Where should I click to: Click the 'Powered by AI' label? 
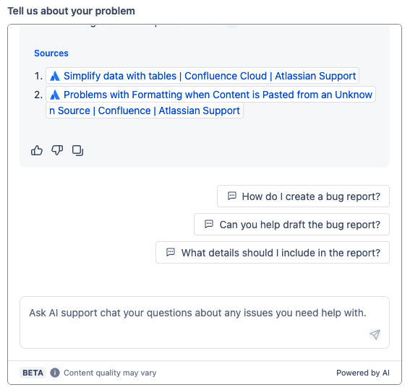[363, 373]
